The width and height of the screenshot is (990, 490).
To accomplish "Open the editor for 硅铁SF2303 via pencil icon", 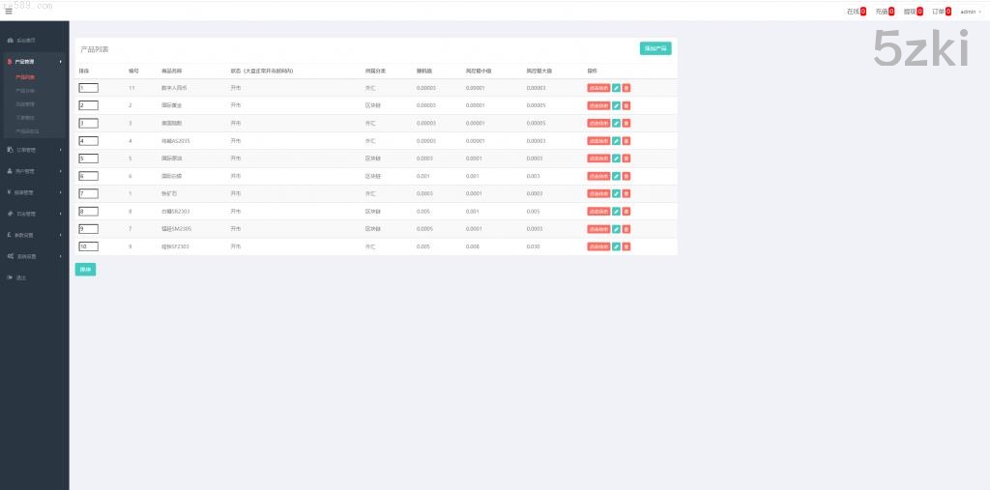I will click(617, 246).
